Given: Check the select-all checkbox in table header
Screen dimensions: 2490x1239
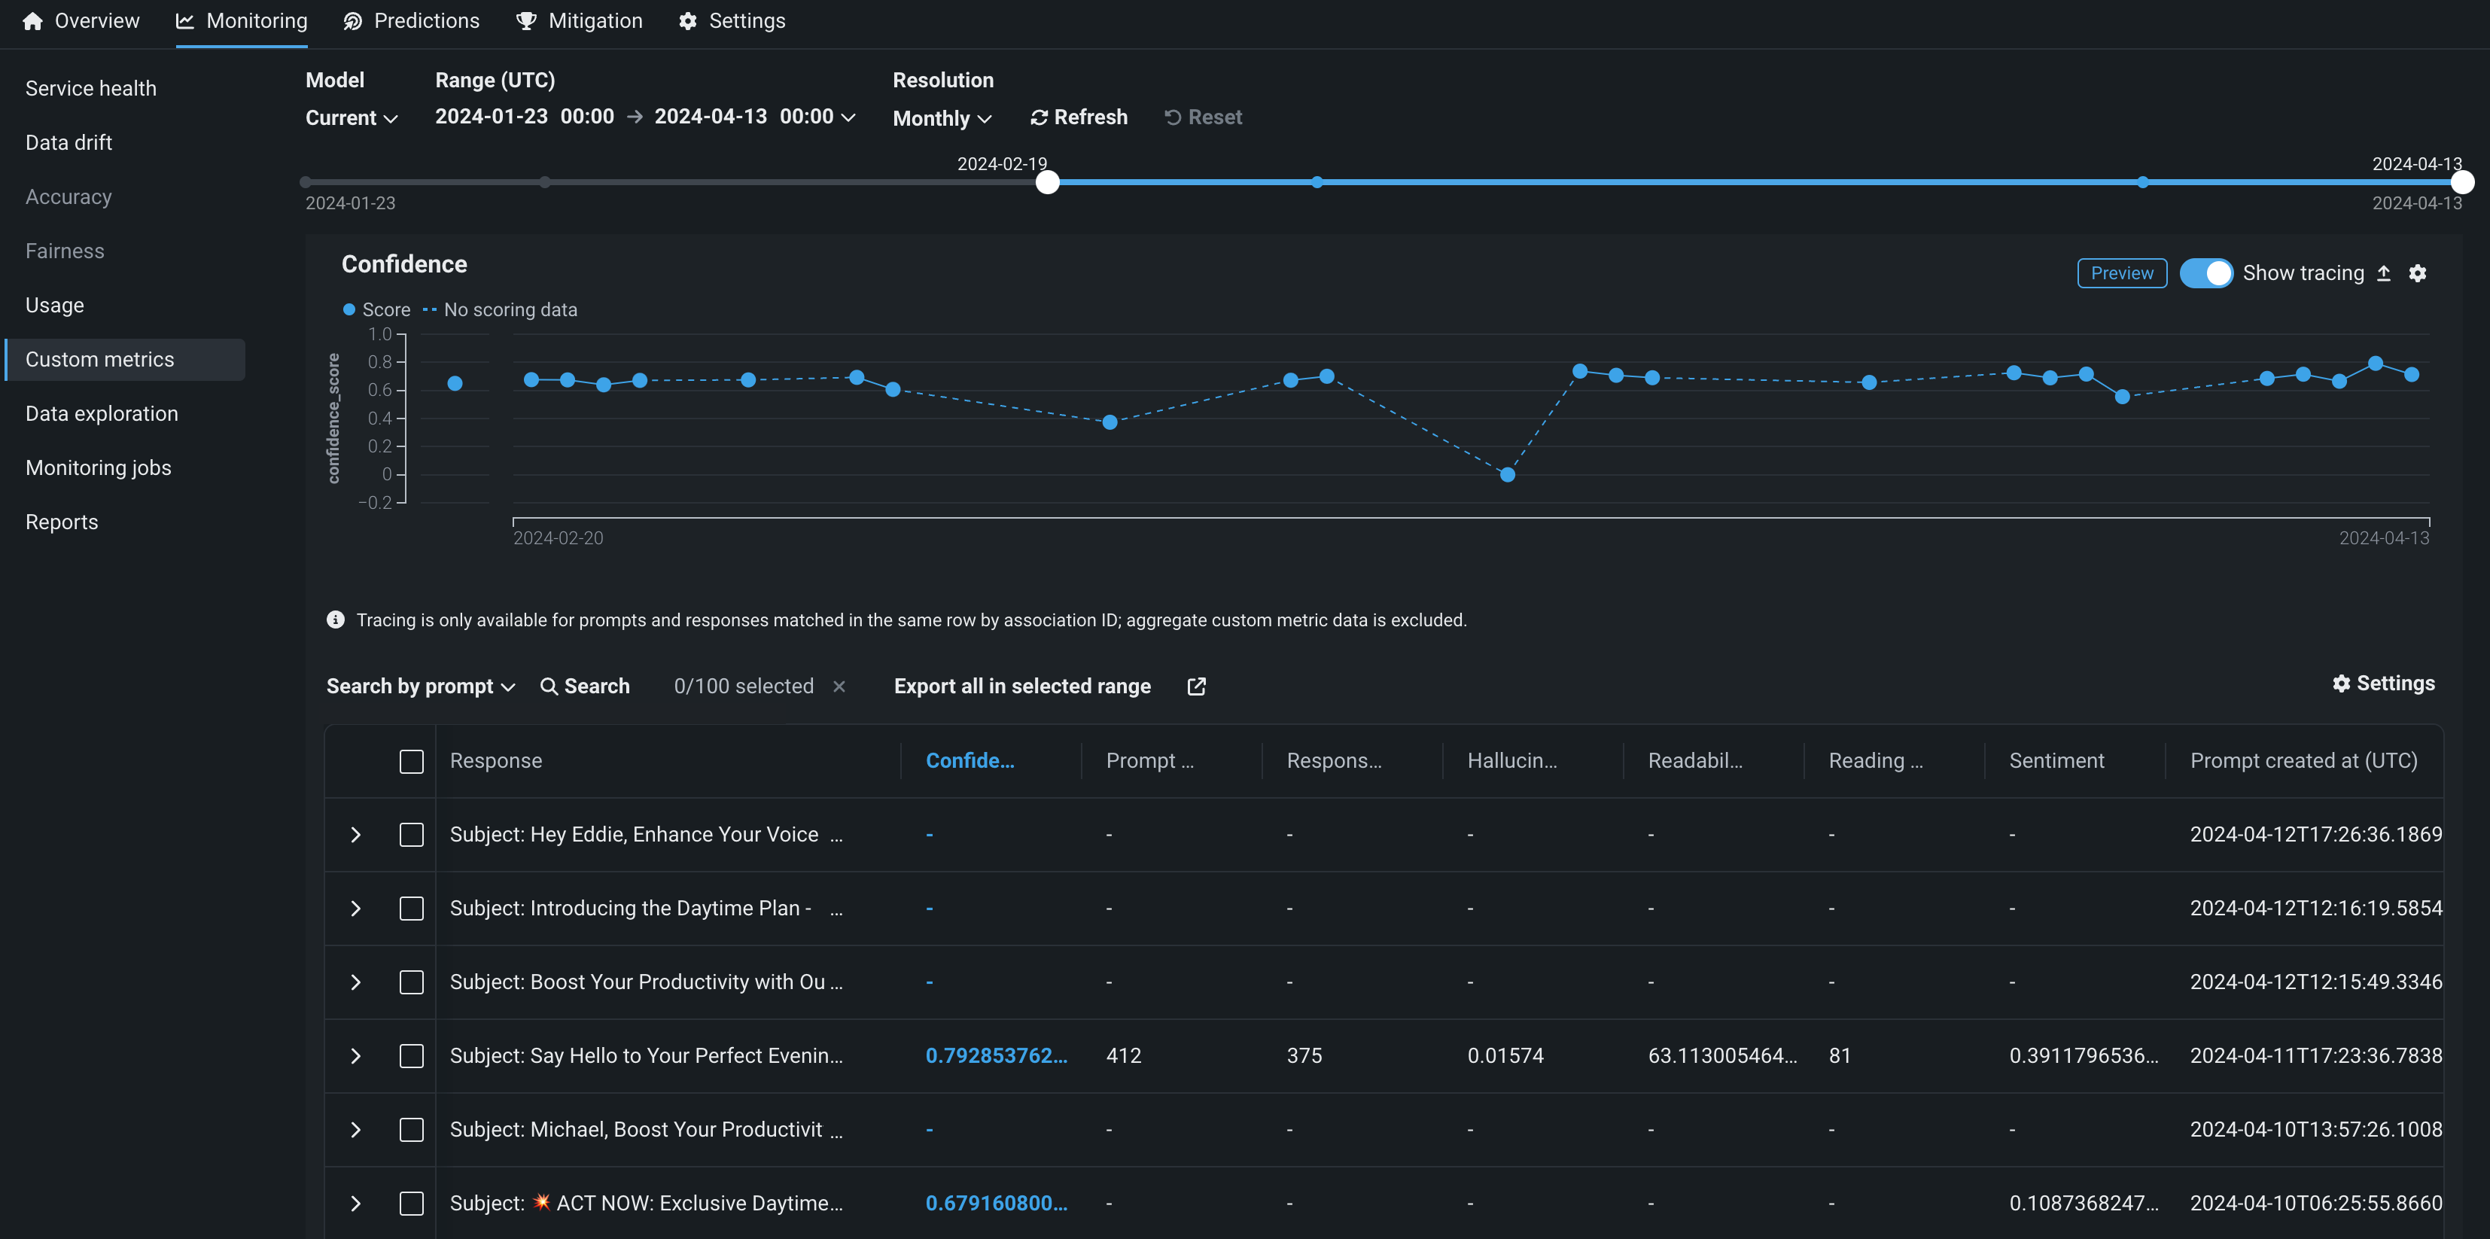Looking at the screenshot, I should (x=411, y=762).
